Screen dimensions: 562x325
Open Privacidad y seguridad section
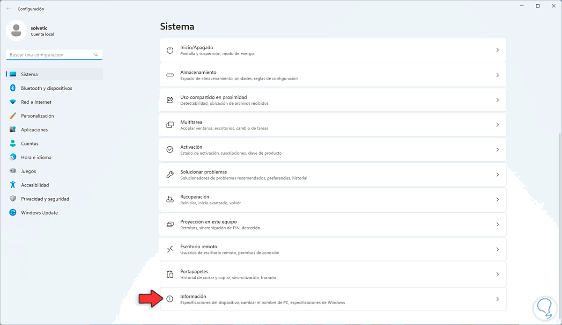click(x=45, y=199)
